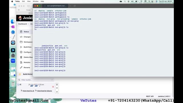Open Finder from the Dock

tap(13, 22)
